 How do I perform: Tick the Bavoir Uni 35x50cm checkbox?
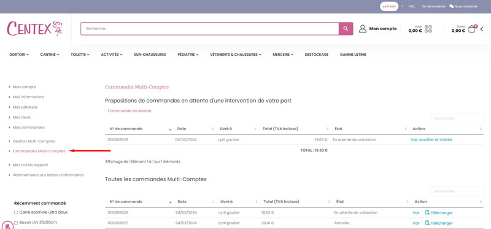(x=16, y=223)
